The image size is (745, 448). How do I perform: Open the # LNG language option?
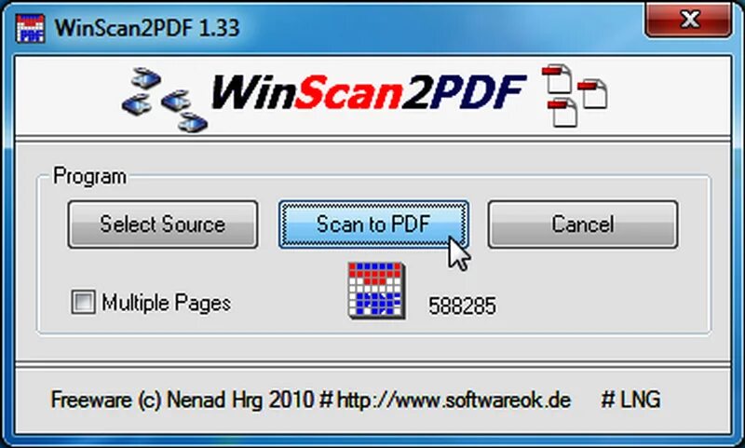point(630,400)
